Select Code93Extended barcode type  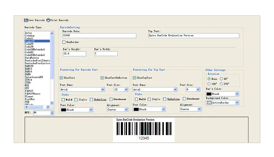pos(37,55)
